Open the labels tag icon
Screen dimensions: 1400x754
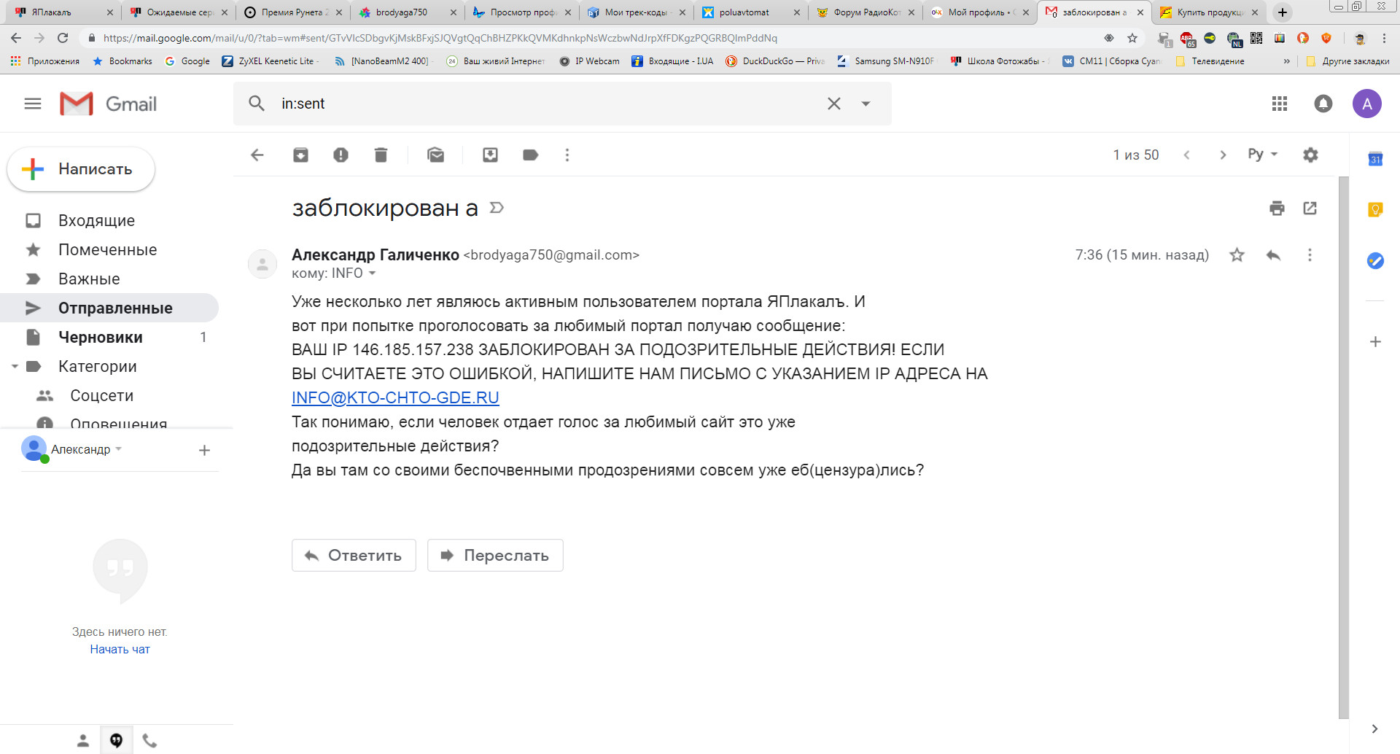531,155
